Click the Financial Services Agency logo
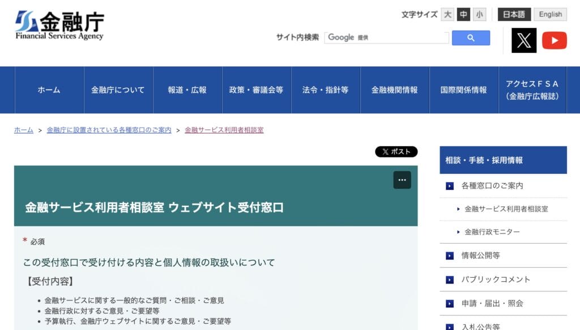The width and height of the screenshot is (580, 330). coord(59,26)
